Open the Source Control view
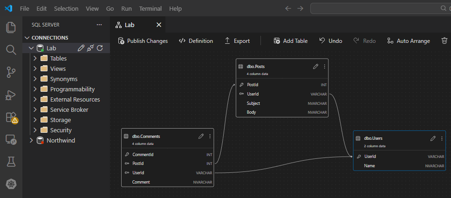 pos(11,72)
